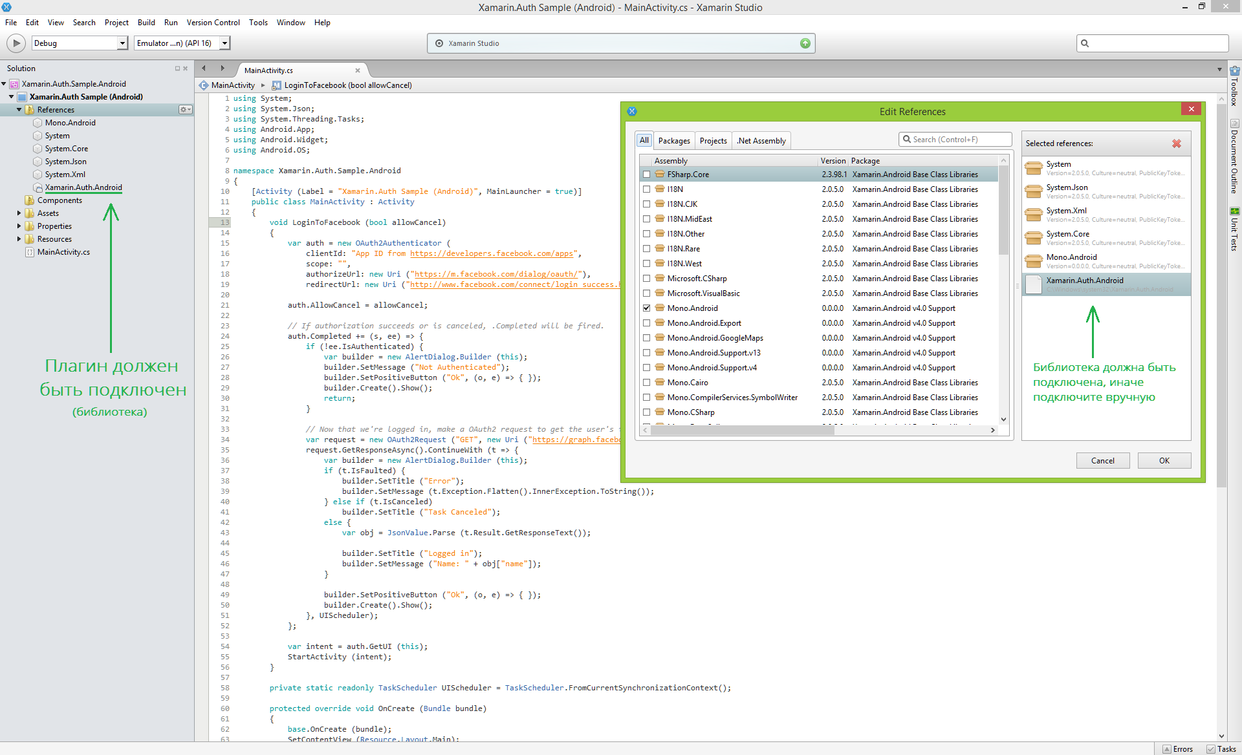Open the Document Outline side panel
Viewport: 1242px width, 755px height.
point(1235,156)
